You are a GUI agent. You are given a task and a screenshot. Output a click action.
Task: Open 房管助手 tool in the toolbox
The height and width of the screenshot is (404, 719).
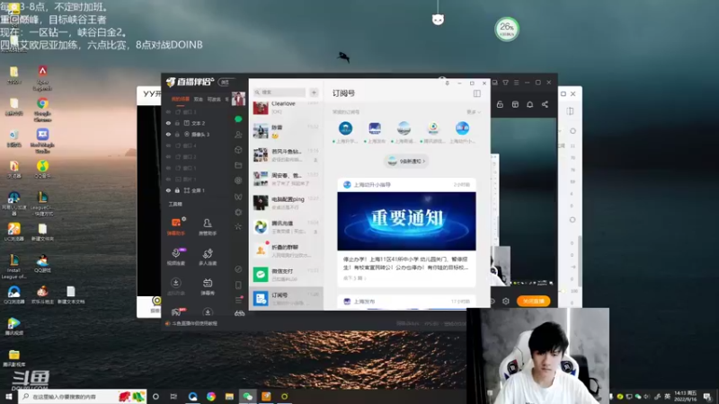coord(208,226)
